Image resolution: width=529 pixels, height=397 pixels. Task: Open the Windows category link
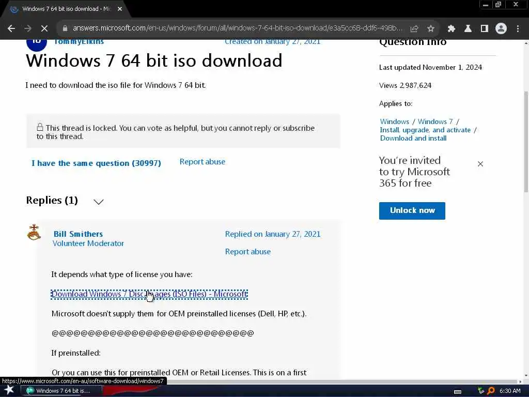(394, 121)
